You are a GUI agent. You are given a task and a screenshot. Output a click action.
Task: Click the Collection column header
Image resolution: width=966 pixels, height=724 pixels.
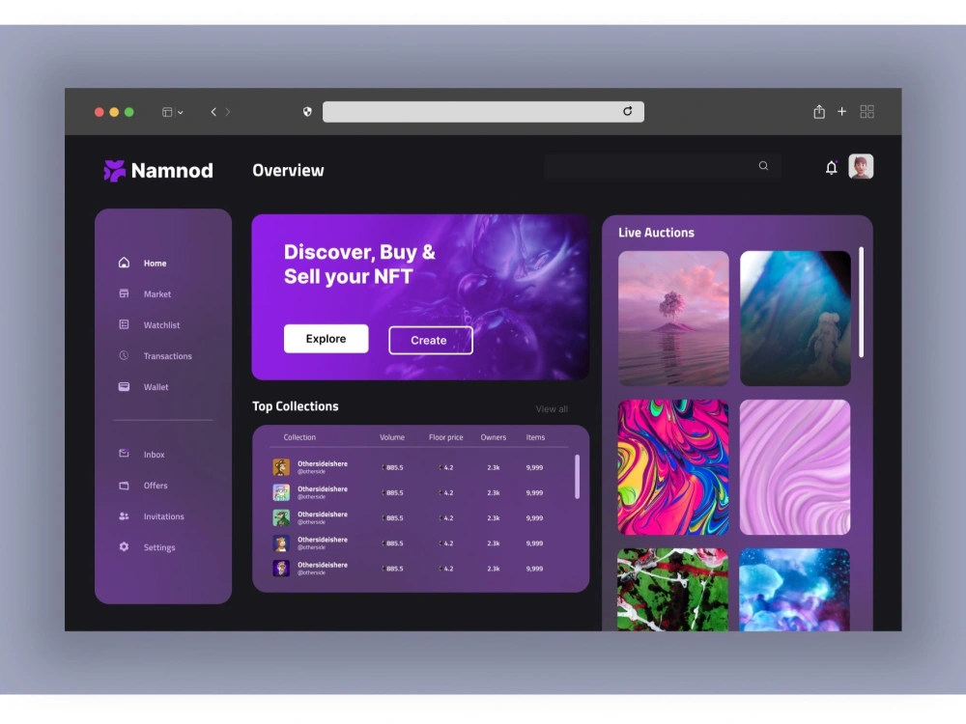point(299,437)
